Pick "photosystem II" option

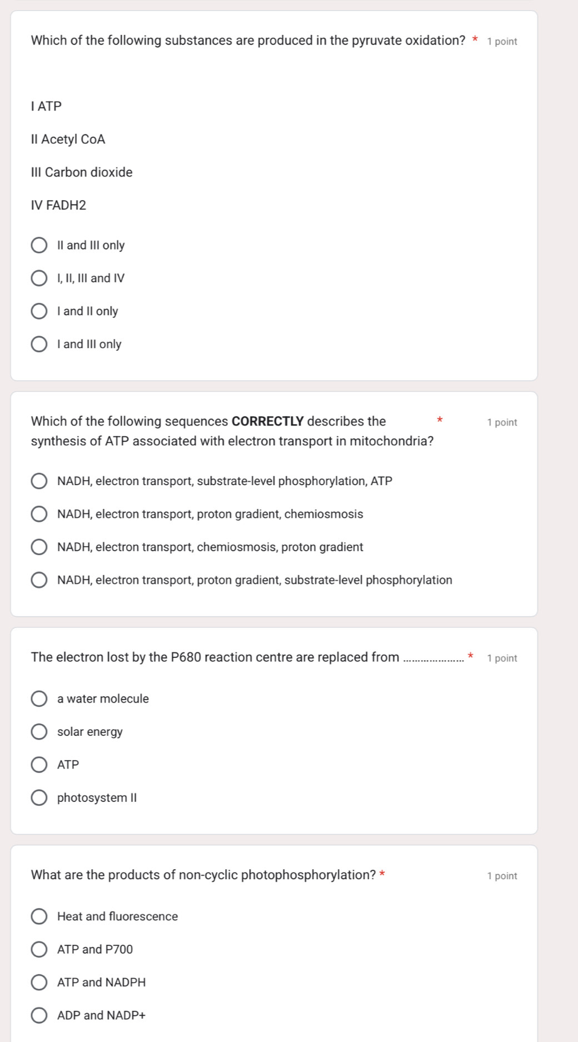point(39,797)
